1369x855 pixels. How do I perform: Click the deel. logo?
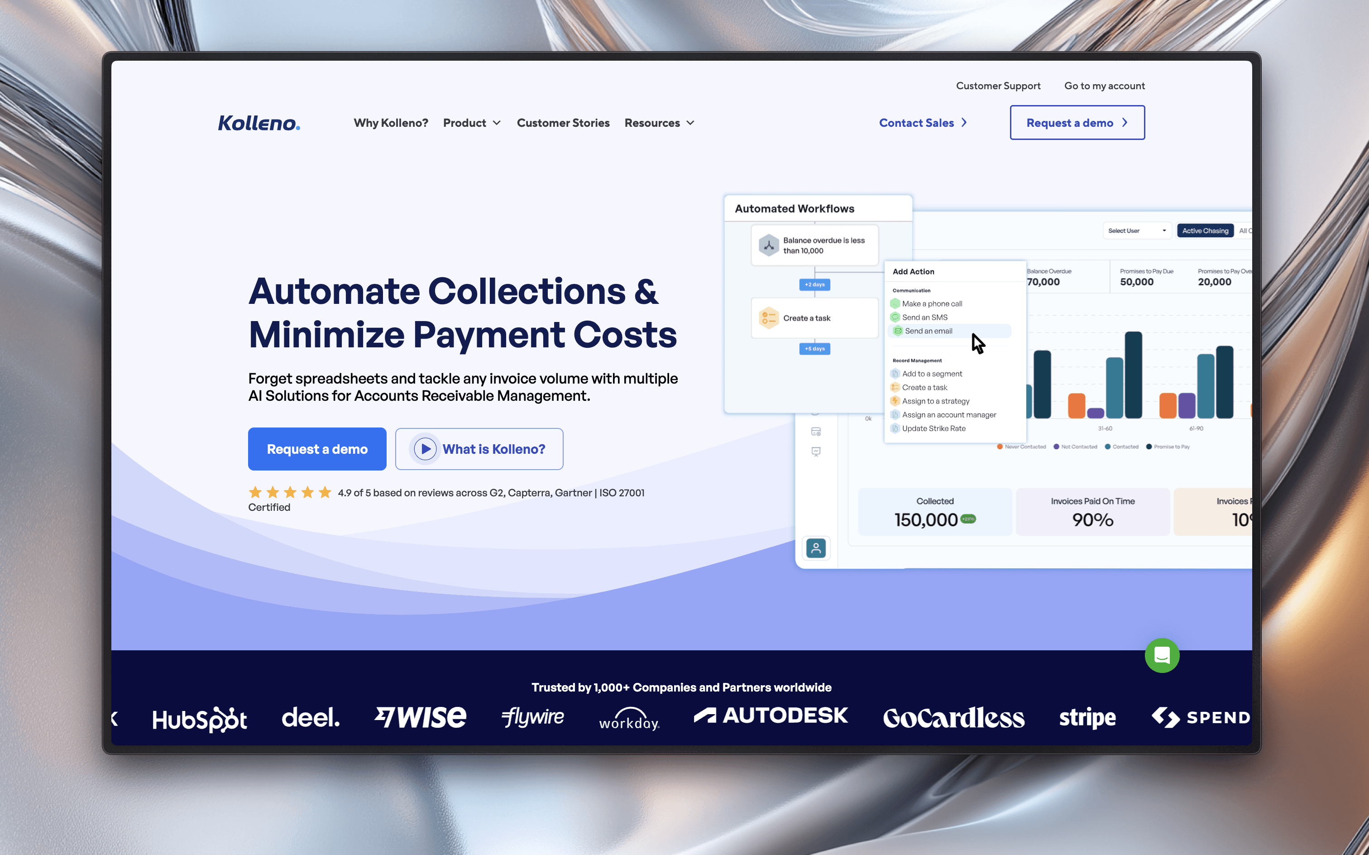click(311, 718)
